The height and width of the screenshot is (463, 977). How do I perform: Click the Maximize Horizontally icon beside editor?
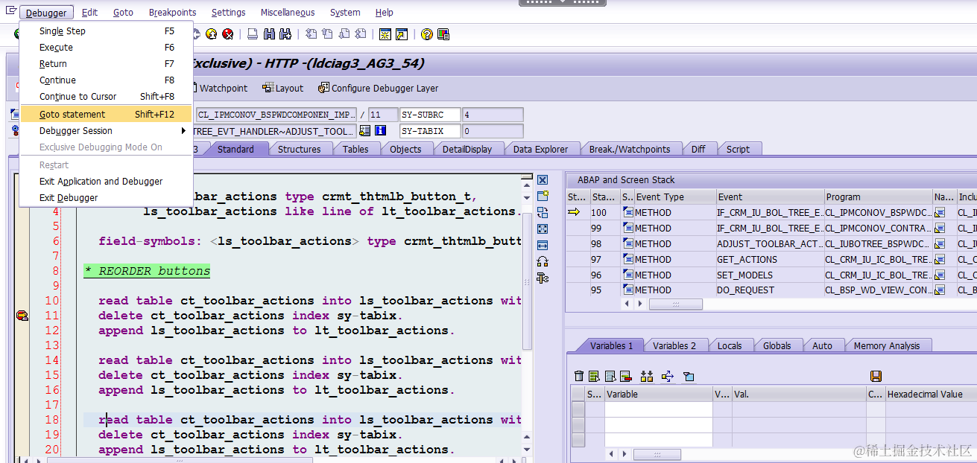[x=543, y=245]
